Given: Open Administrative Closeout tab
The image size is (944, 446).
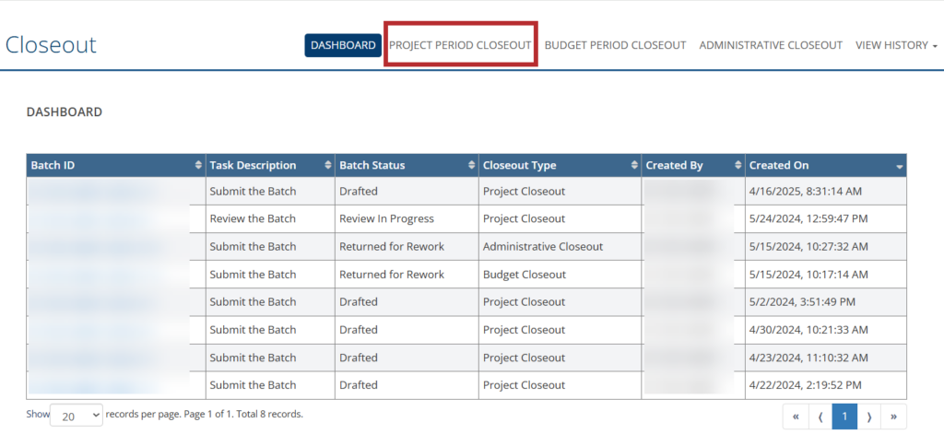Looking at the screenshot, I should pyautogui.click(x=771, y=45).
